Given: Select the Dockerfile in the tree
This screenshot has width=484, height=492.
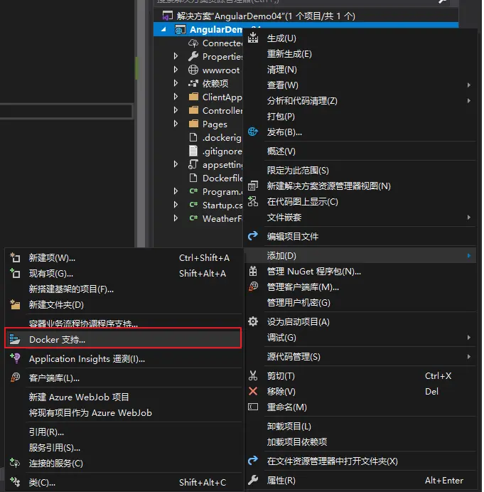Looking at the screenshot, I should point(222,178).
